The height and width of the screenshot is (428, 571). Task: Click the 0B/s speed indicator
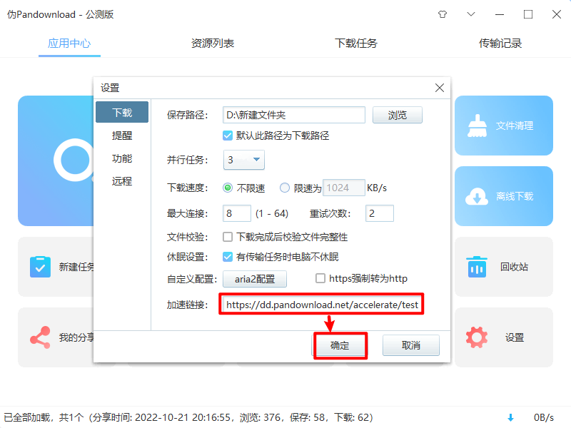click(x=544, y=417)
